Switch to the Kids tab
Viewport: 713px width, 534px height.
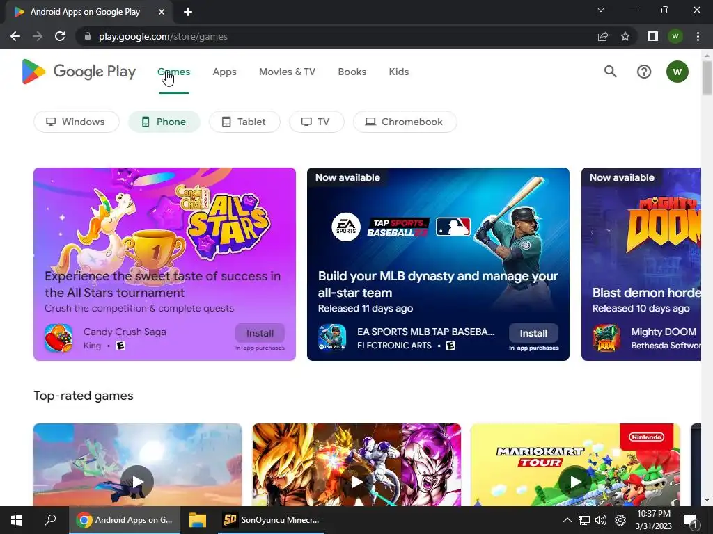[x=399, y=72]
